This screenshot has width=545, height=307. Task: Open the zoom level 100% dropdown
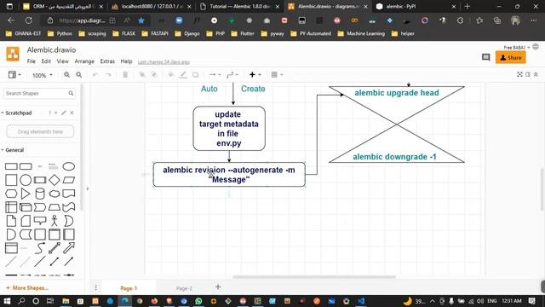(x=43, y=75)
